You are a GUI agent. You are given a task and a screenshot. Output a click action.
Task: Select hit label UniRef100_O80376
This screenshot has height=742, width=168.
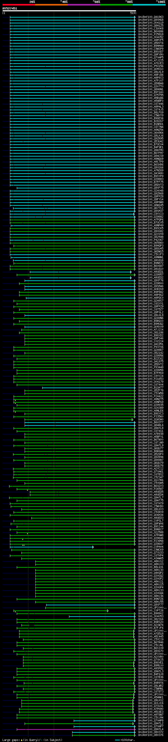(150, 735)
